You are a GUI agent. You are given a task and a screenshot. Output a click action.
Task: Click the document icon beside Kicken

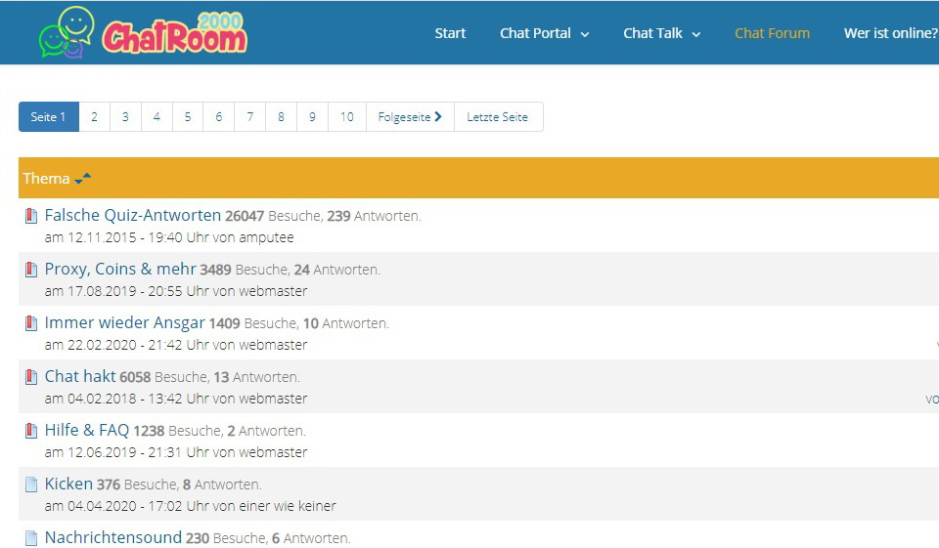31,485
